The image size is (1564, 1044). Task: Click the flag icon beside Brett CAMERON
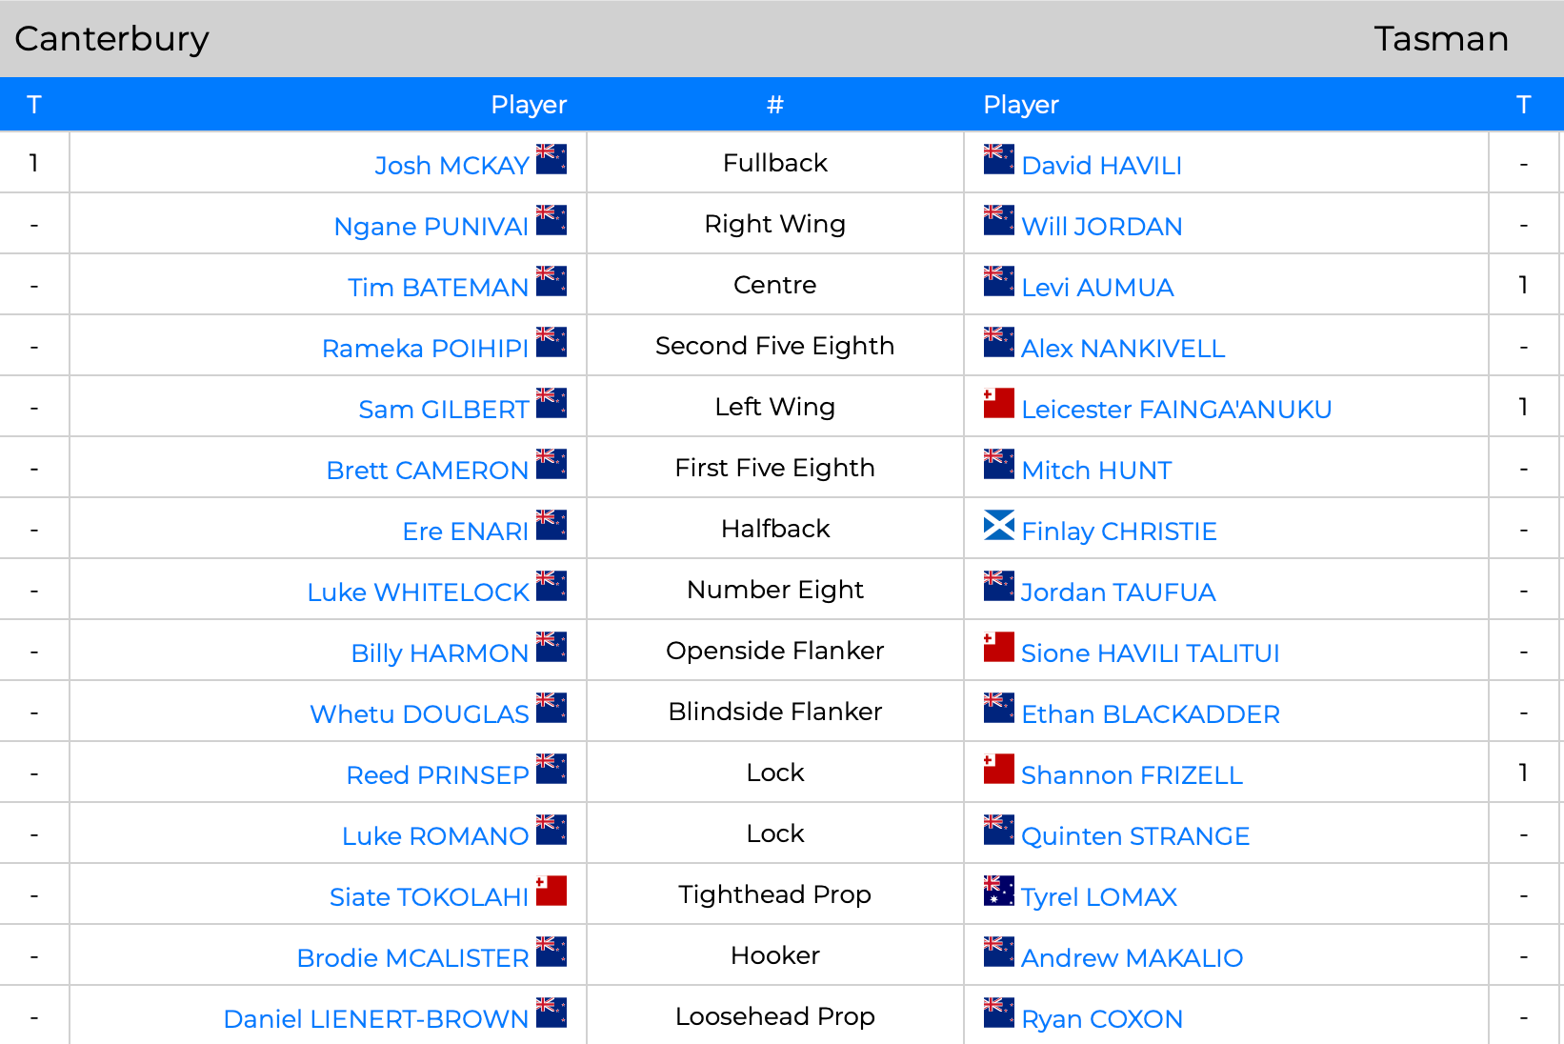551,464
